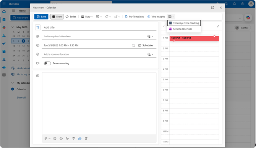Open the private lock dropdown

pyautogui.click(x=117, y=17)
